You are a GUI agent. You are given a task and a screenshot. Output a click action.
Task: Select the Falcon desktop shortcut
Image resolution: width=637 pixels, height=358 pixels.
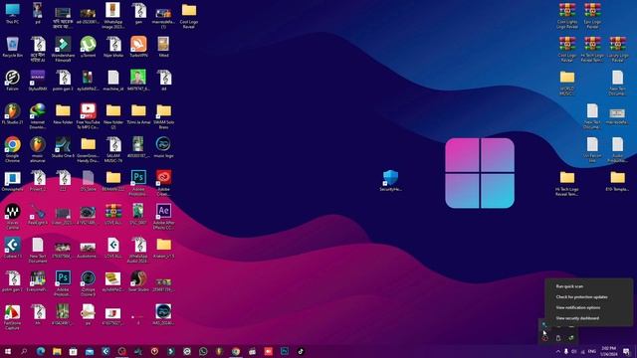pos(13,81)
